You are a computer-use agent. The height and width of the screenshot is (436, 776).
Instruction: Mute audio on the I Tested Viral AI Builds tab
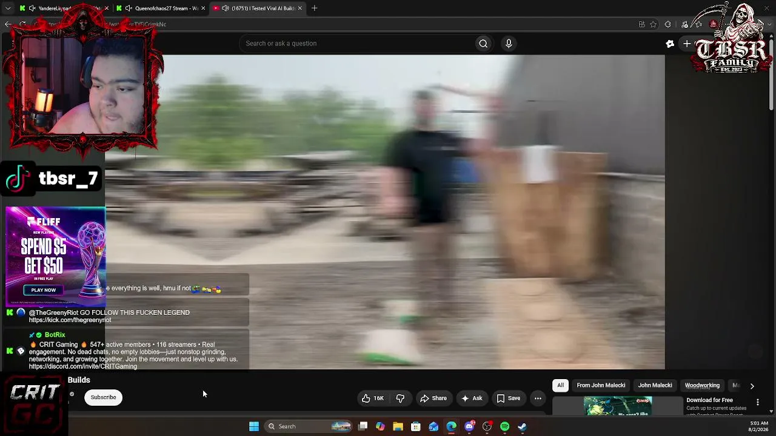click(225, 8)
